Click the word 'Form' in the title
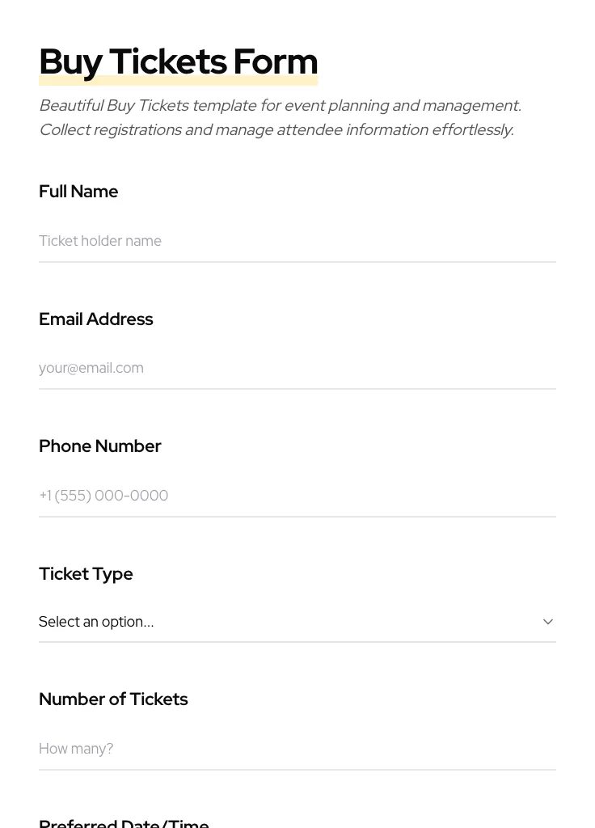This screenshot has height=828, width=595. click(276, 62)
